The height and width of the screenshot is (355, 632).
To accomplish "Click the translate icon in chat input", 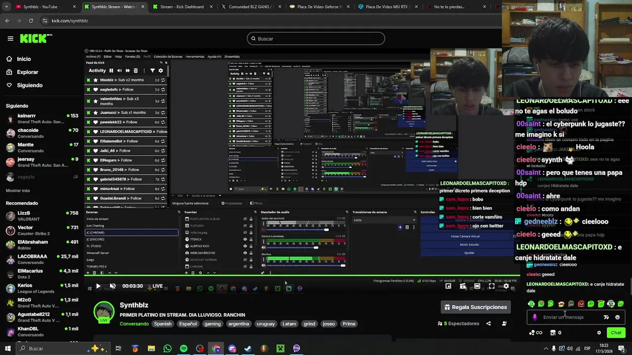I will [606, 317].
